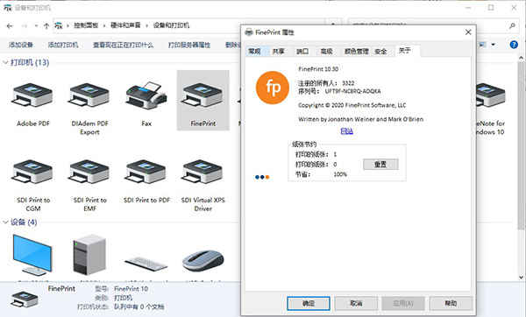
Task: Click the vertical scrollbar of the main window
Action: [x=522, y=144]
